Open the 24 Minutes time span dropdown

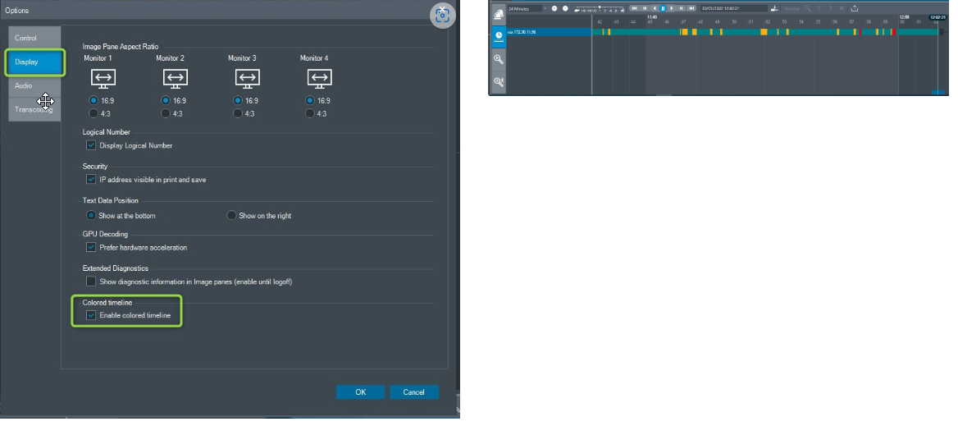tap(527, 8)
